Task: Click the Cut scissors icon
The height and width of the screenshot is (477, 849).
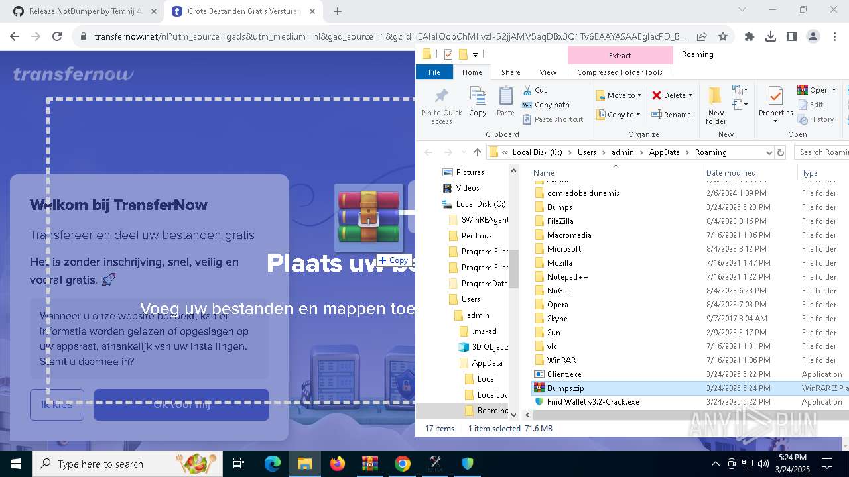Action: coord(527,90)
